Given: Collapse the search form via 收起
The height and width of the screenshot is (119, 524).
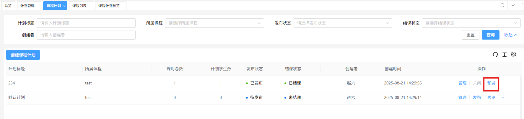Looking at the screenshot, I should tap(511, 35).
